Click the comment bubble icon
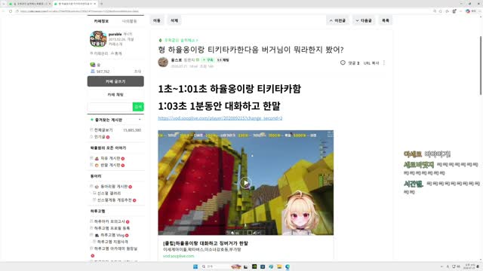 tap(343, 62)
